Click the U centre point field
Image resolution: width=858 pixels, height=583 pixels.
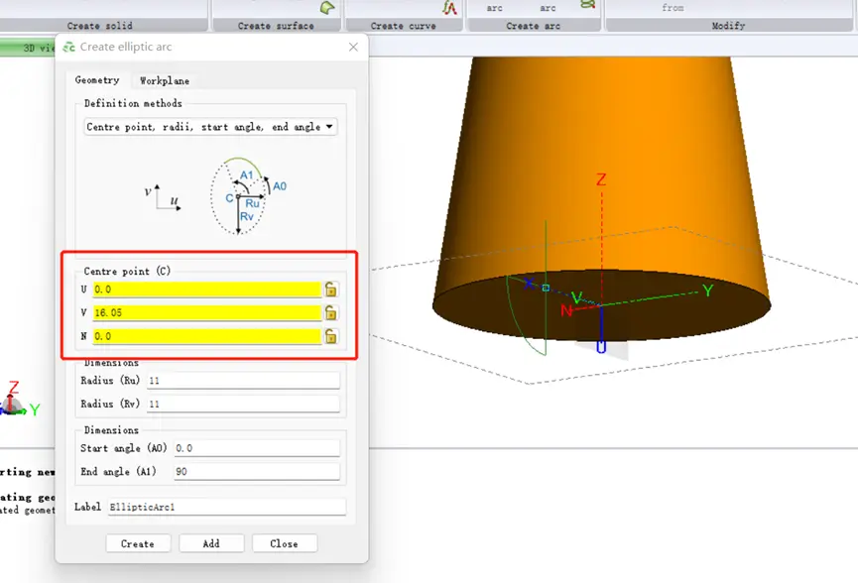coord(207,290)
